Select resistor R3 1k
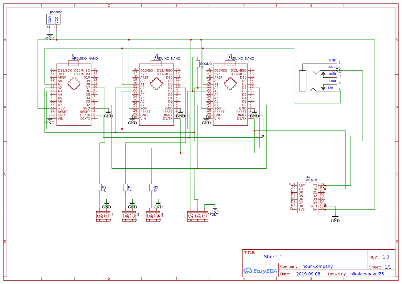This screenshot has height=284, width=402. 151,188
